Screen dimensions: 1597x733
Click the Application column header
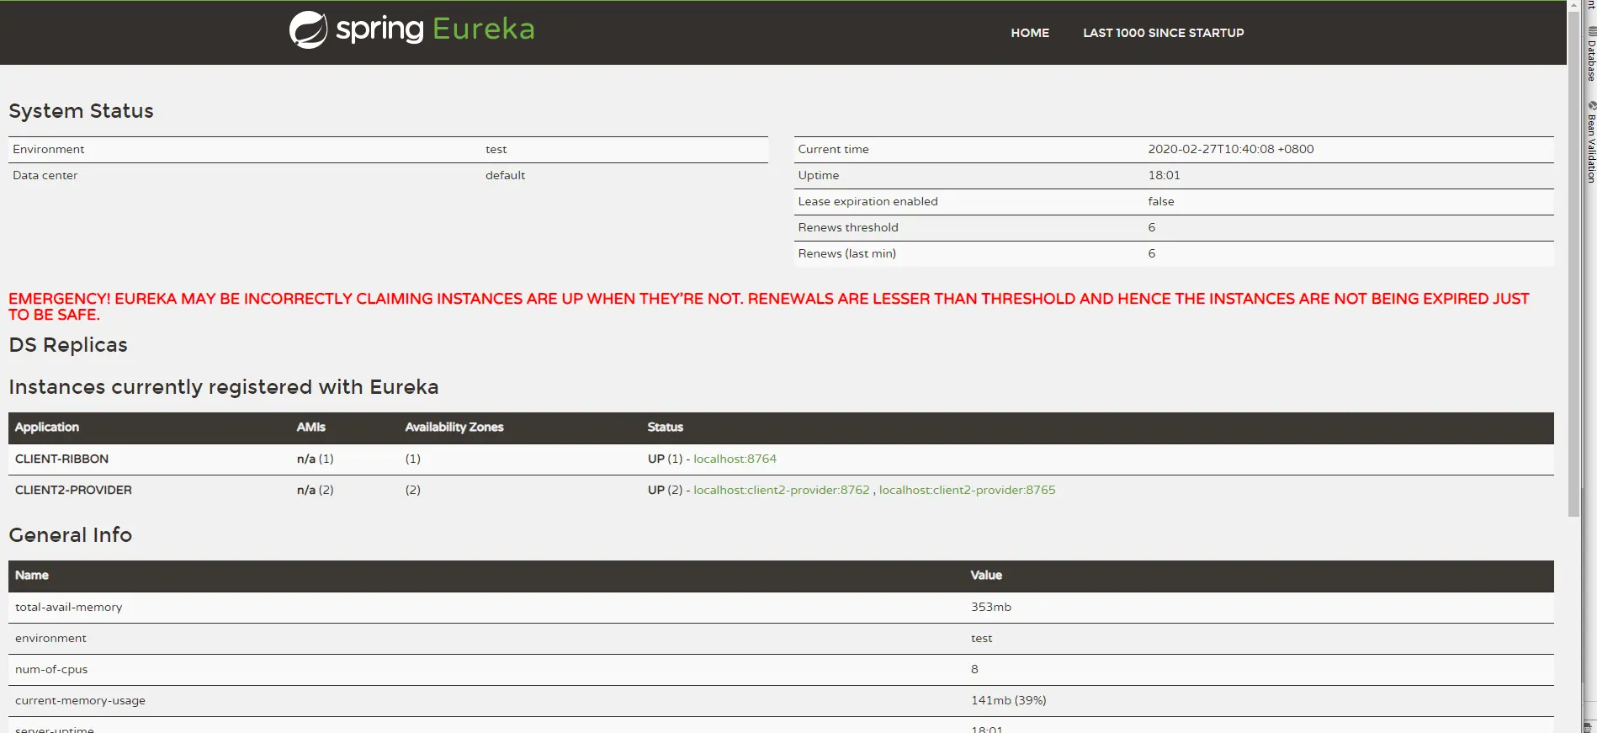tap(47, 428)
